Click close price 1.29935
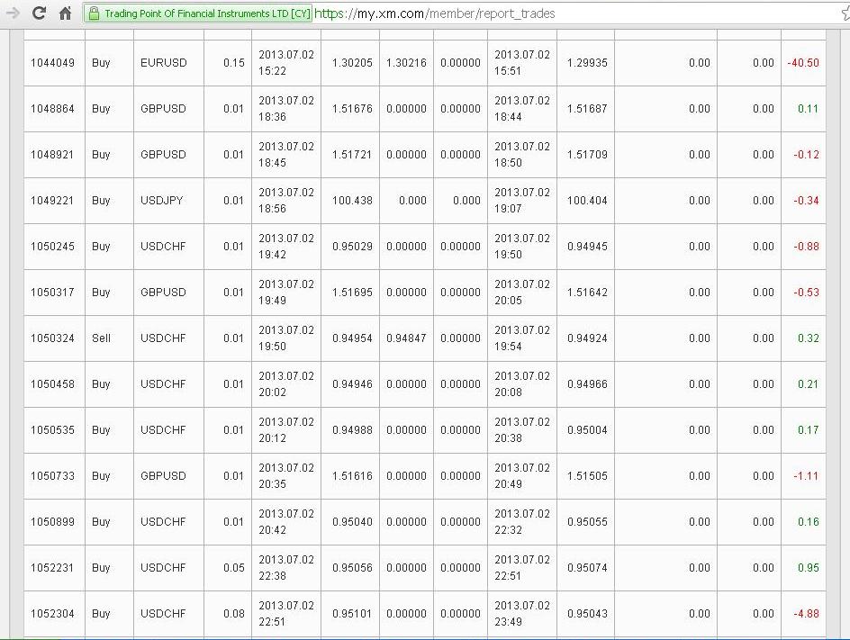Screen dimensions: 850x640 pos(587,62)
